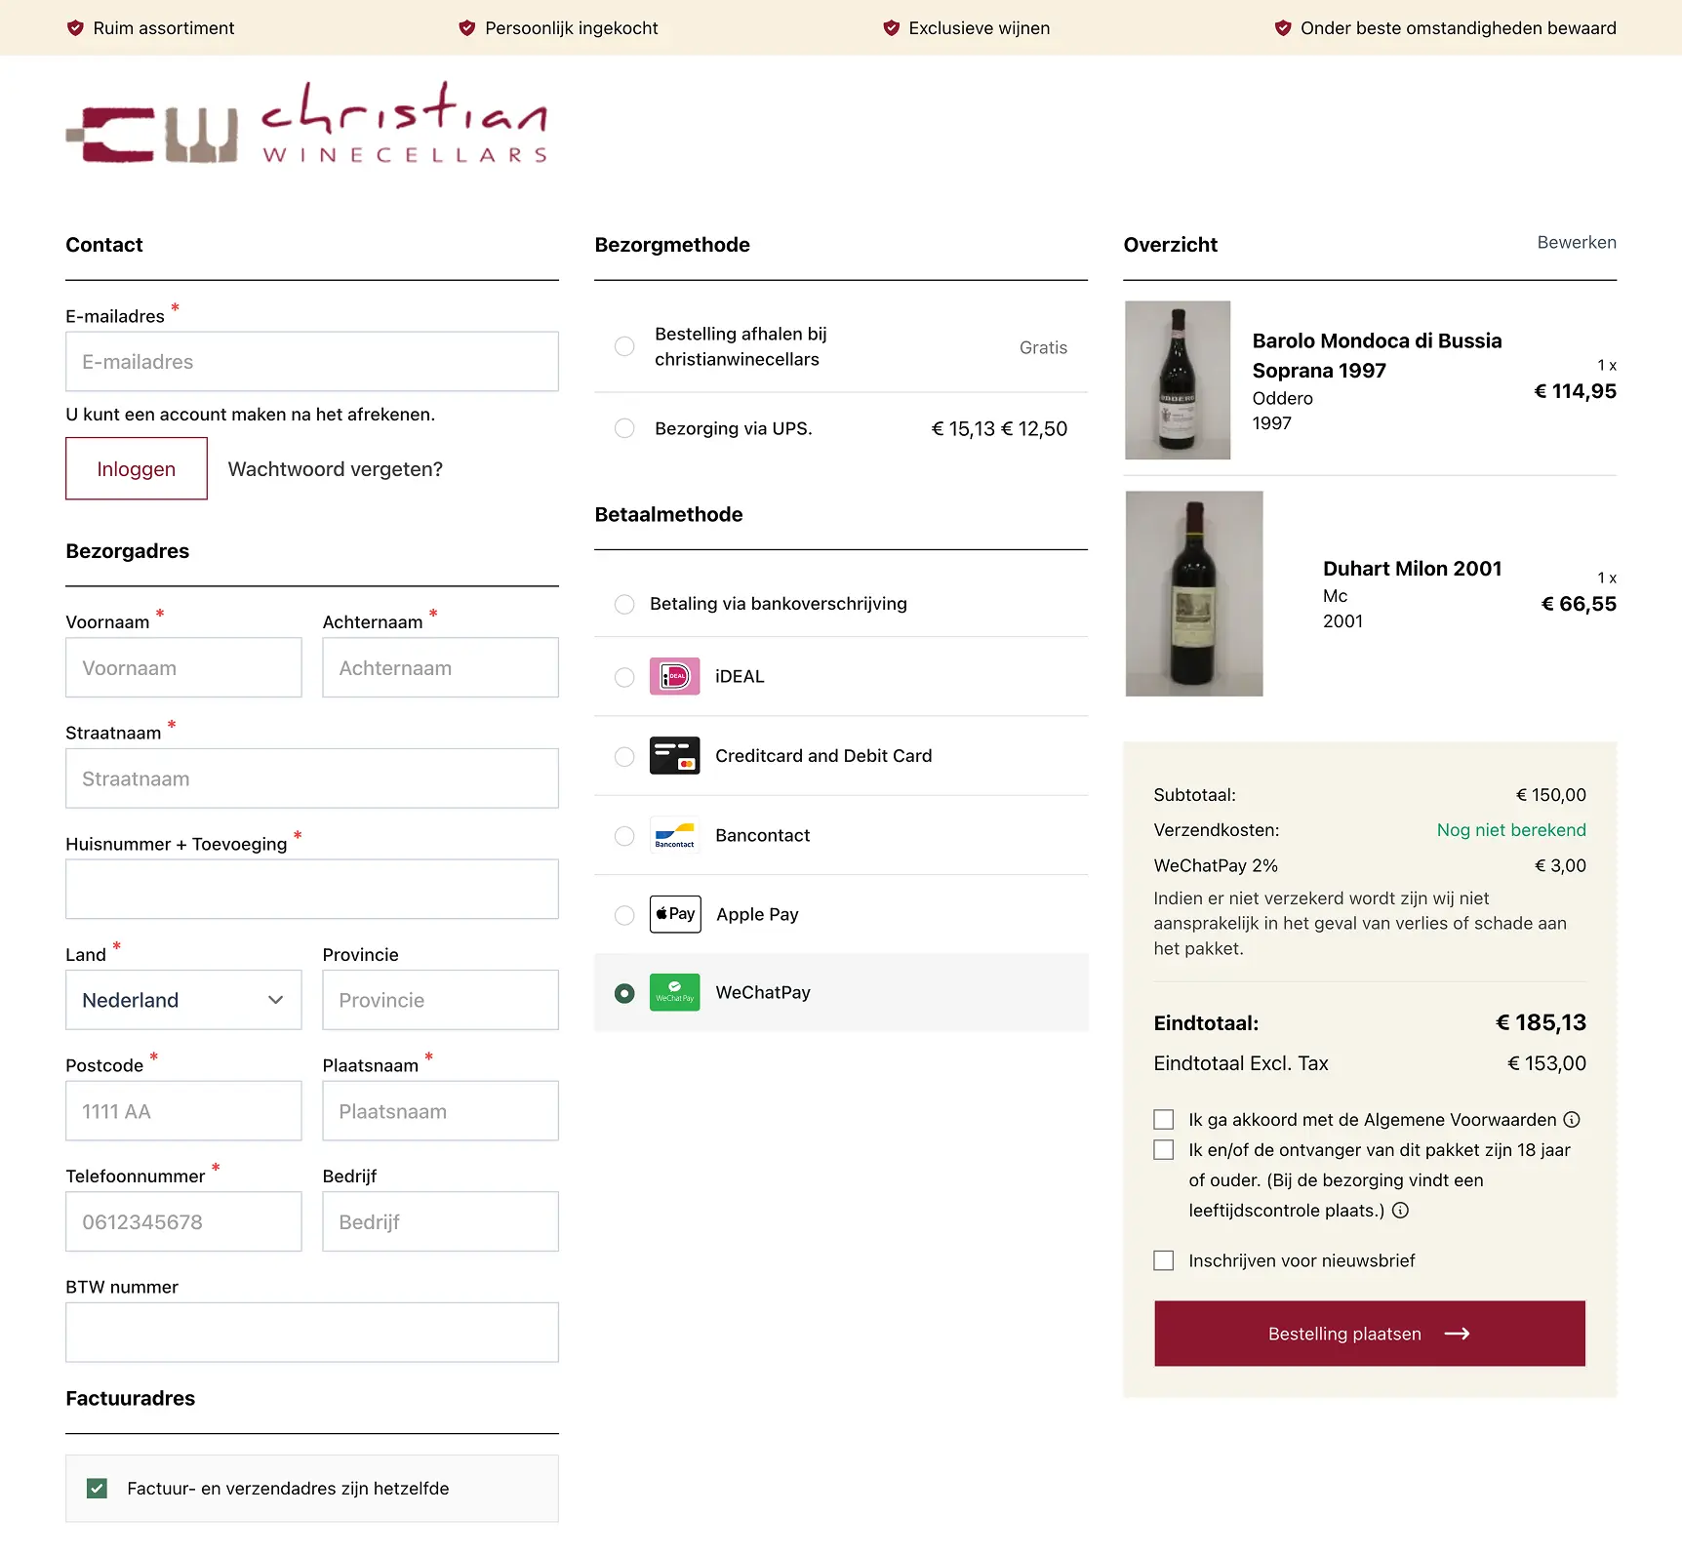Viewport: 1682px width, 1555px height.
Task: Open the Land dropdown showing Nederland
Action: (x=182, y=1000)
